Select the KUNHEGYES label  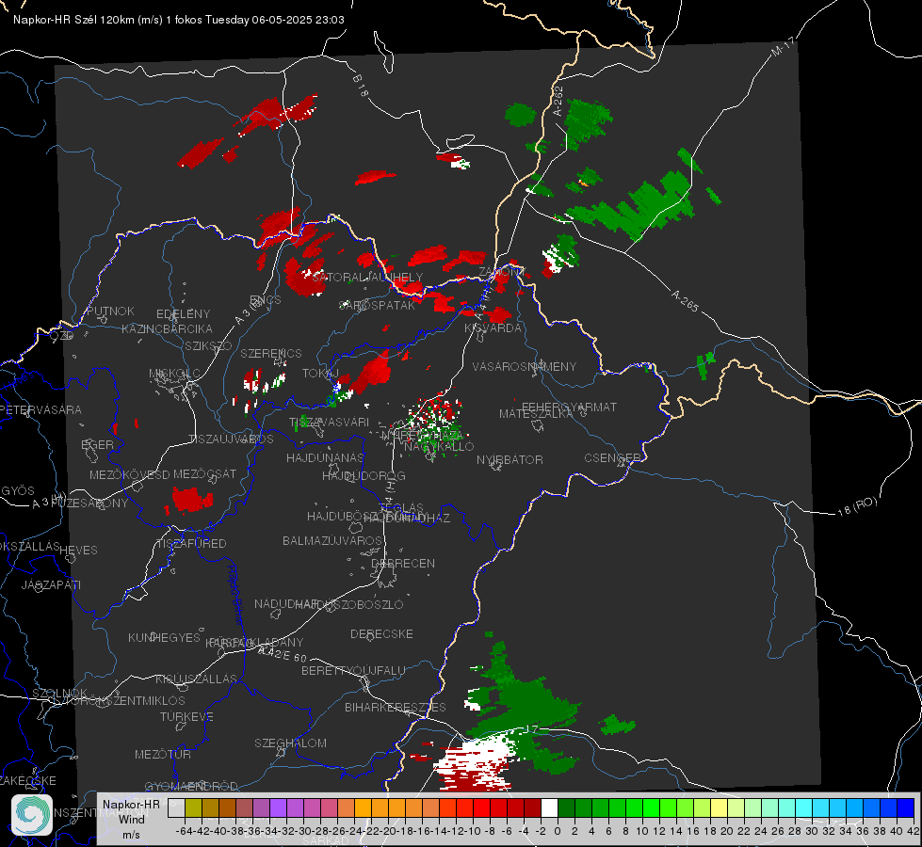click(164, 638)
